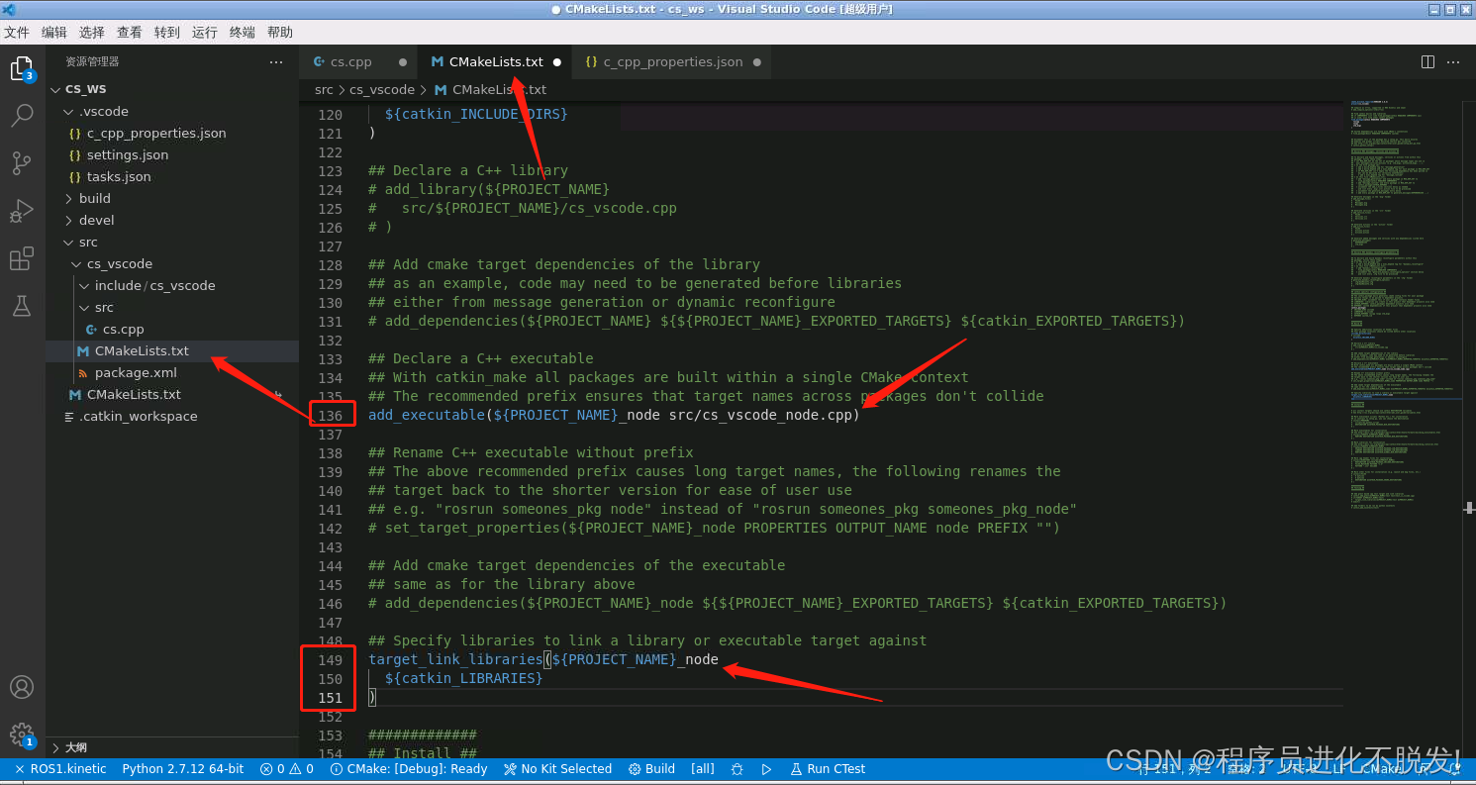Open the Explorer view in activity bar
This screenshot has height=785, width=1476.
tap(22, 68)
